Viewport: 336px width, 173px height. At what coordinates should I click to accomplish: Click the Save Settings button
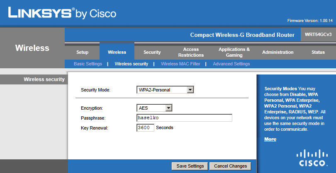[190, 166]
